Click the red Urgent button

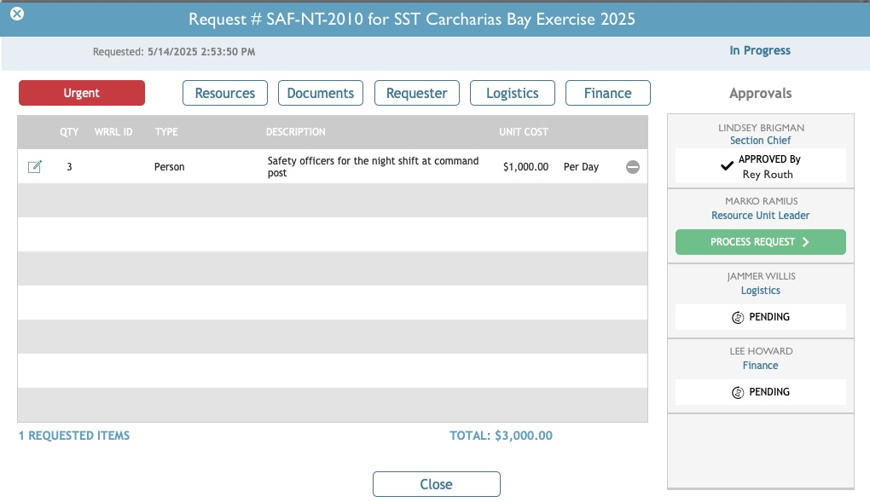81,92
